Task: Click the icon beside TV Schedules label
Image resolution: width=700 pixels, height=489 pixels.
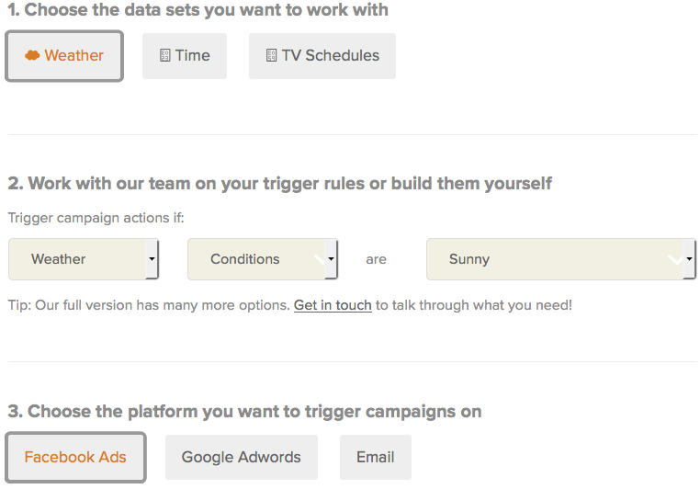Action: click(x=271, y=55)
